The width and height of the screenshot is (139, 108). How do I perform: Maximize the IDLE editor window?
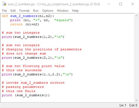click(121, 4)
